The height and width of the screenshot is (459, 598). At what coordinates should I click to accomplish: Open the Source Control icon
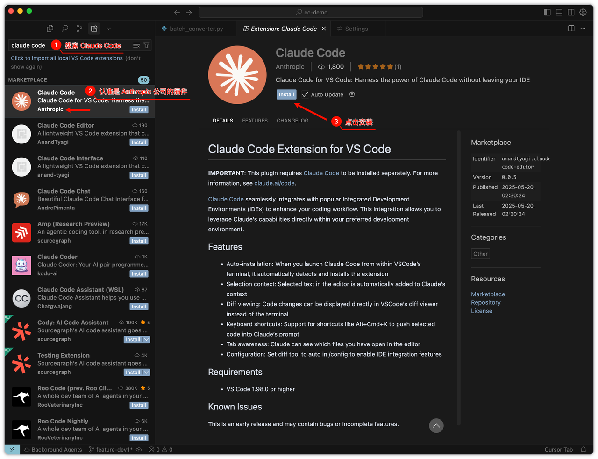click(79, 29)
